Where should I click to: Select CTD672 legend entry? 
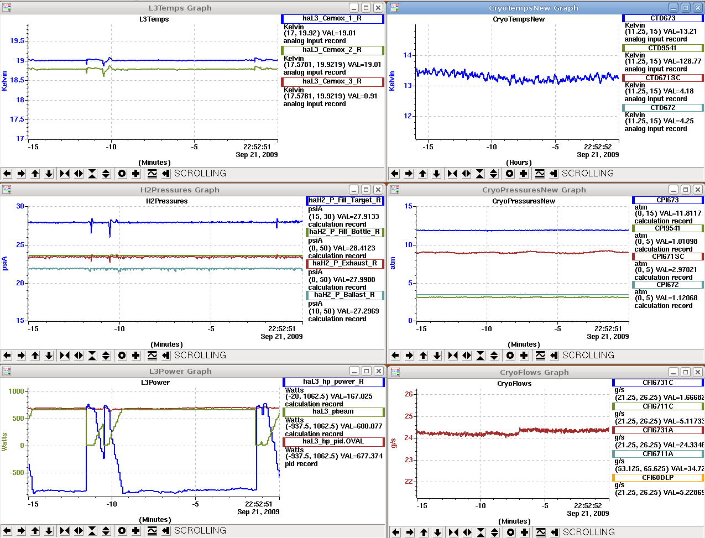click(x=663, y=108)
